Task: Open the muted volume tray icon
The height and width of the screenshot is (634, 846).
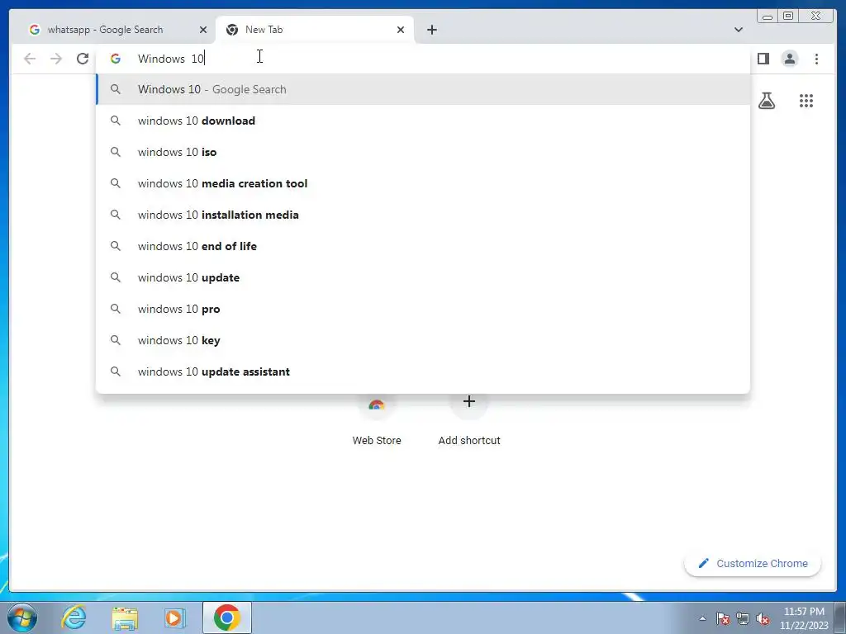Action: (x=763, y=618)
